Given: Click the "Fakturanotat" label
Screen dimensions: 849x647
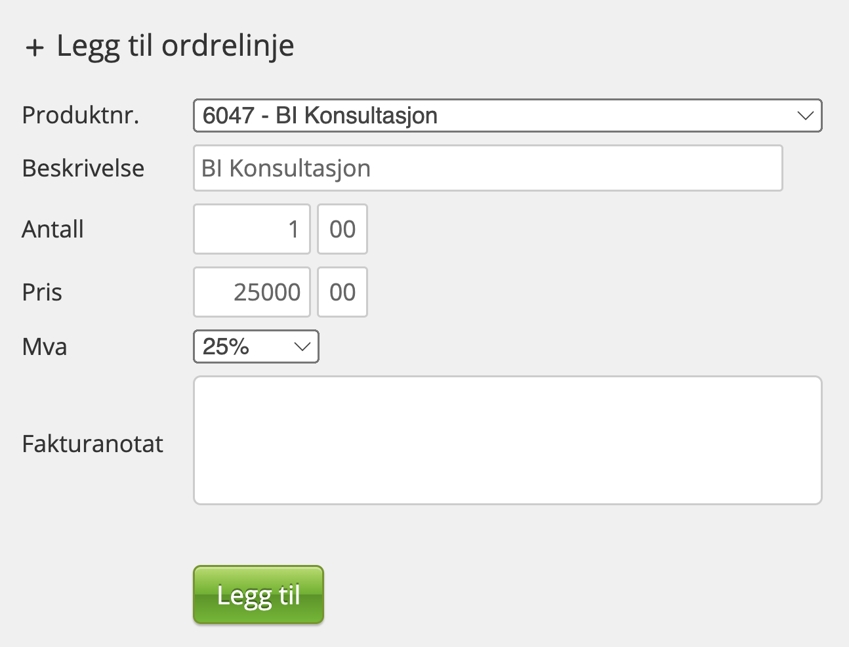Looking at the screenshot, I should (93, 444).
